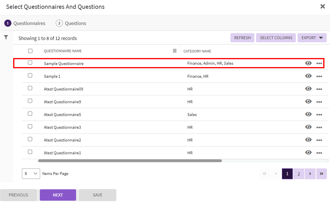This screenshot has height=203, width=330.
Task: Click eye icon for Sample 1 row
Action: point(308,76)
